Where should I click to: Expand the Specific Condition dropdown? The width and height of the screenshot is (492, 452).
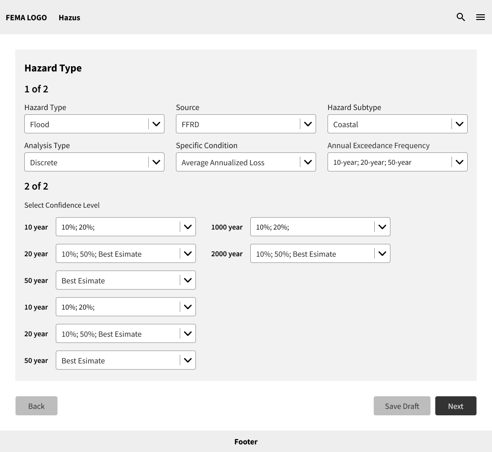click(x=246, y=162)
